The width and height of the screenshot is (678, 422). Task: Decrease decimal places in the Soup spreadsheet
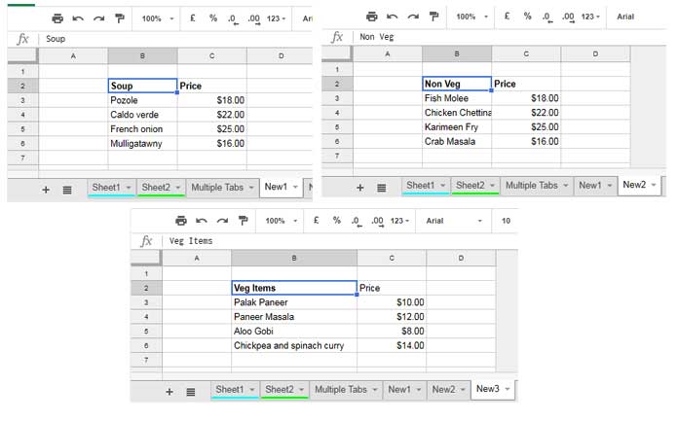point(233,18)
